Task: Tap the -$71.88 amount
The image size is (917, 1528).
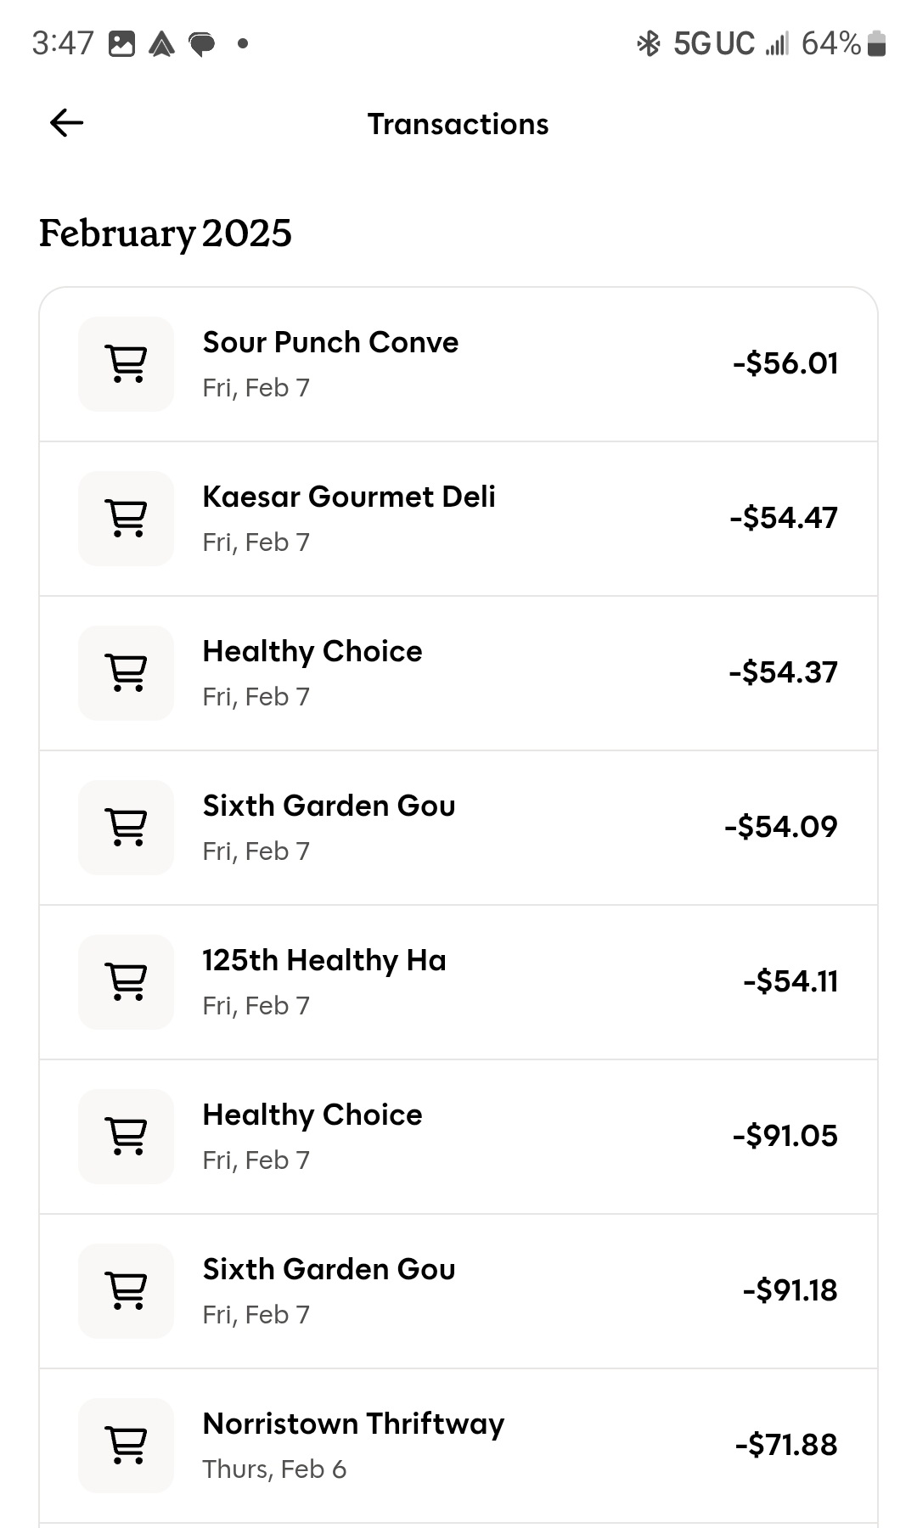Action: point(785,1445)
